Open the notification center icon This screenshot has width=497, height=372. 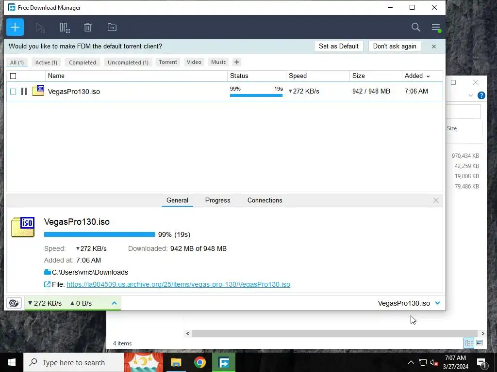click(481, 363)
